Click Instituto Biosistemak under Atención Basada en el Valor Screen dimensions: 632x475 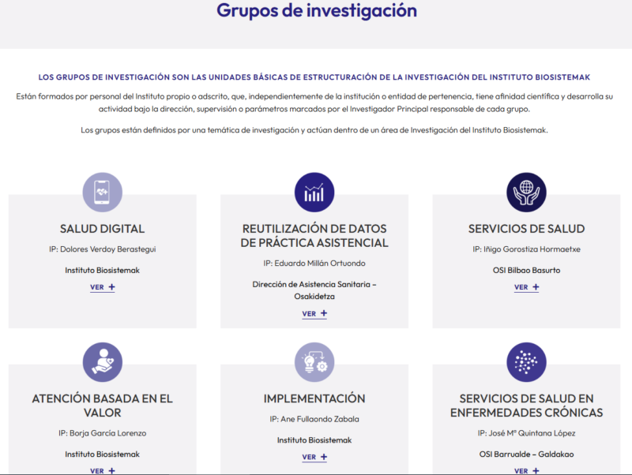[x=103, y=454]
